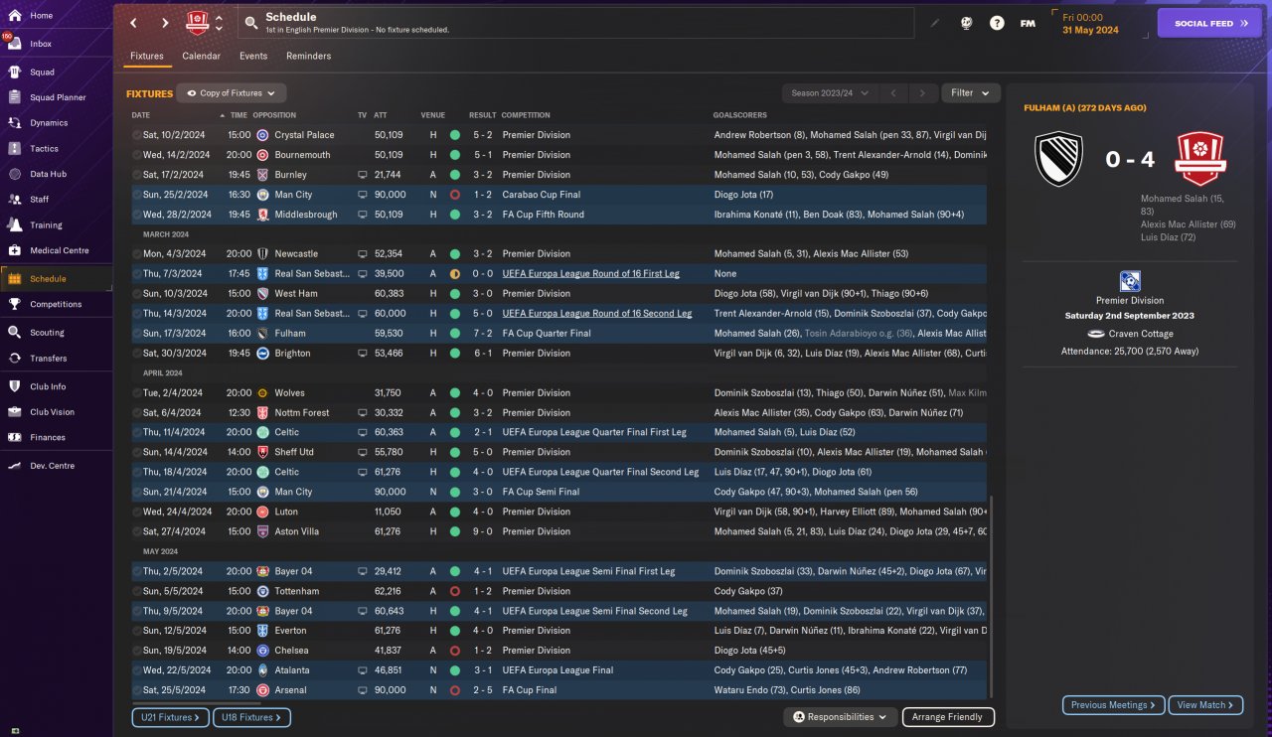The height and width of the screenshot is (737, 1272).
Task: Click the Arsenal club badge in the fixture list
Action: tap(262, 690)
